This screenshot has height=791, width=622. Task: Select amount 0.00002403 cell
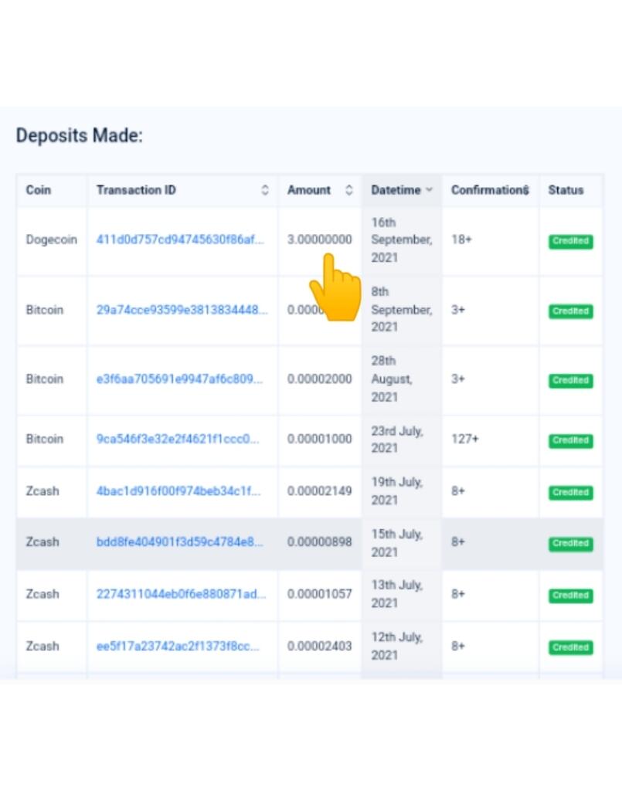point(319,647)
